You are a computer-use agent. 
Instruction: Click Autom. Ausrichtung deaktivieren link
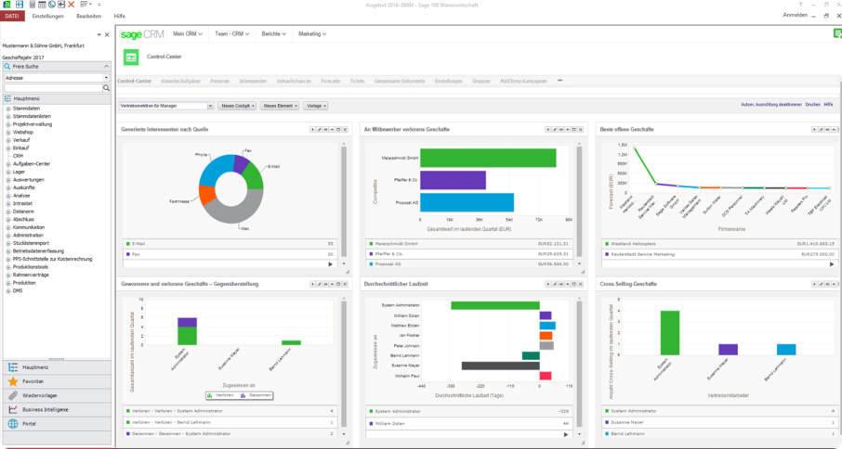pyautogui.click(x=771, y=105)
